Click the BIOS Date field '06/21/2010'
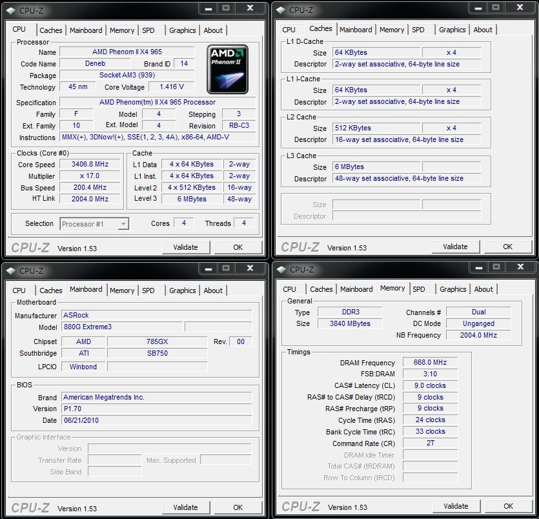 (156, 421)
